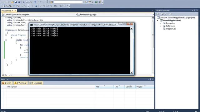Click the Paste icon in toolbar
Image resolution: width=200 pixels, height=112 pixels.
tap(31, 2)
